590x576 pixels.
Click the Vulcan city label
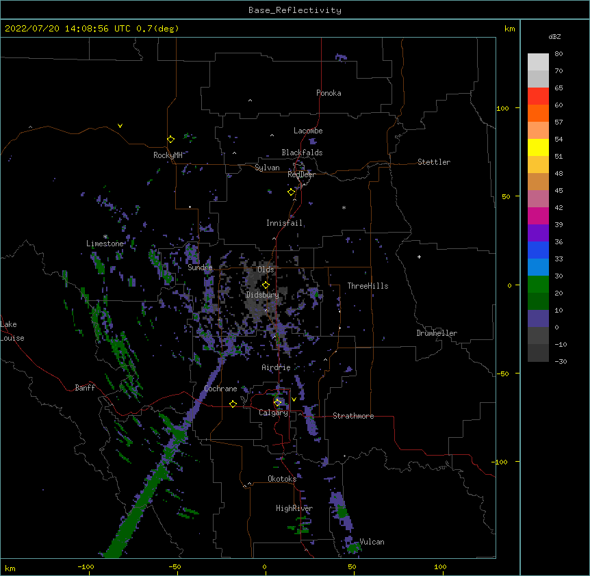(372, 542)
